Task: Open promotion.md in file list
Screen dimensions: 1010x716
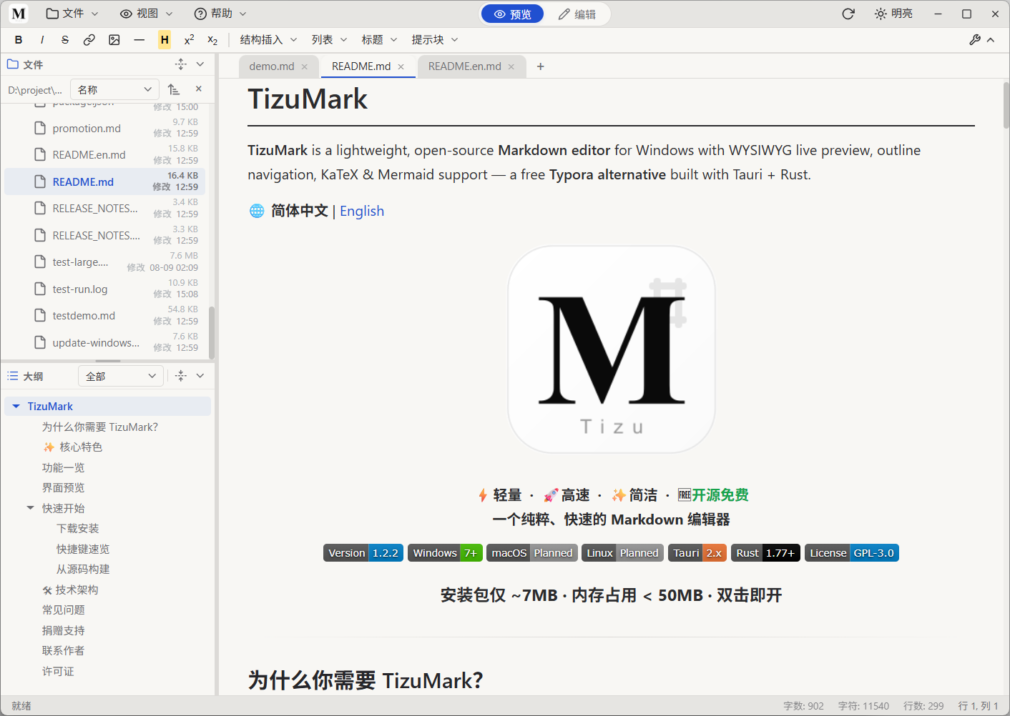Action: pyautogui.click(x=104, y=129)
